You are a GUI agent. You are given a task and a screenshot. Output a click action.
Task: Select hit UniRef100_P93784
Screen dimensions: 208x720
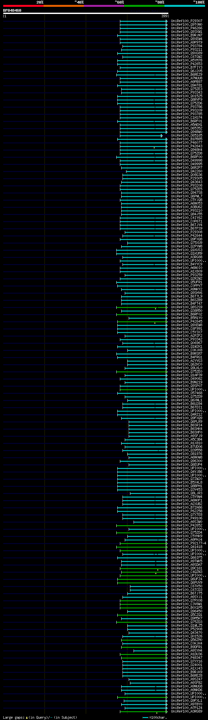(187, 46)
